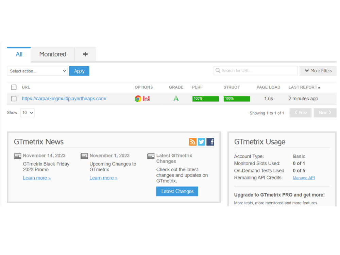This screenshot has width=340, height=255.
Task: Click the PERF 100% bar
Action: 206,99
